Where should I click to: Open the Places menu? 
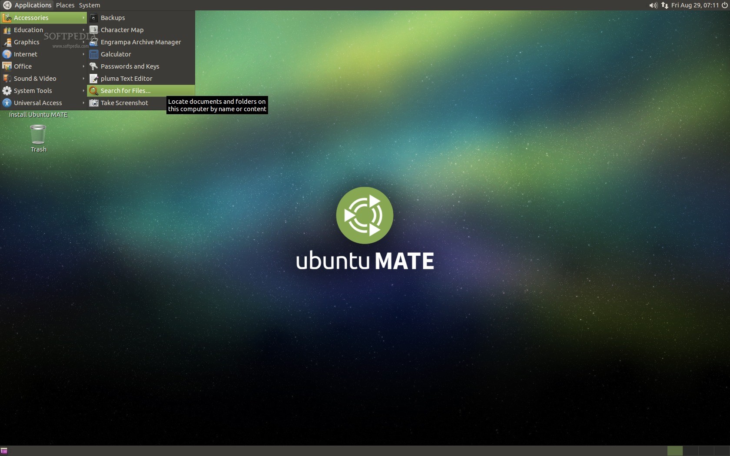coord(65,5)
